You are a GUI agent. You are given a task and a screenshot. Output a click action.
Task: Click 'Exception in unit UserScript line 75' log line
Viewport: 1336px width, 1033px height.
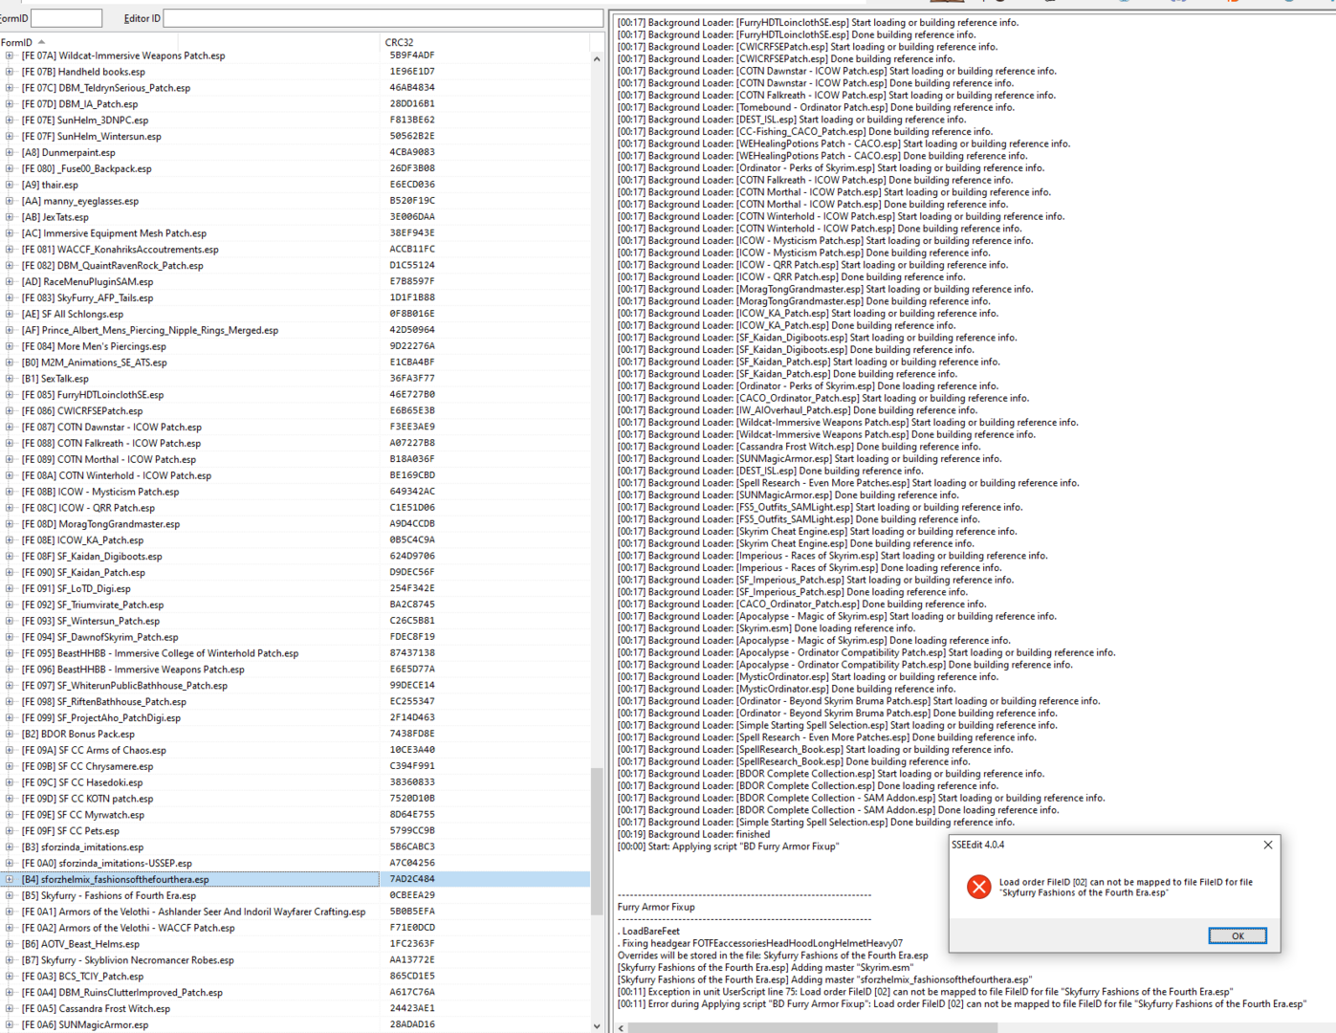[925, 992]
